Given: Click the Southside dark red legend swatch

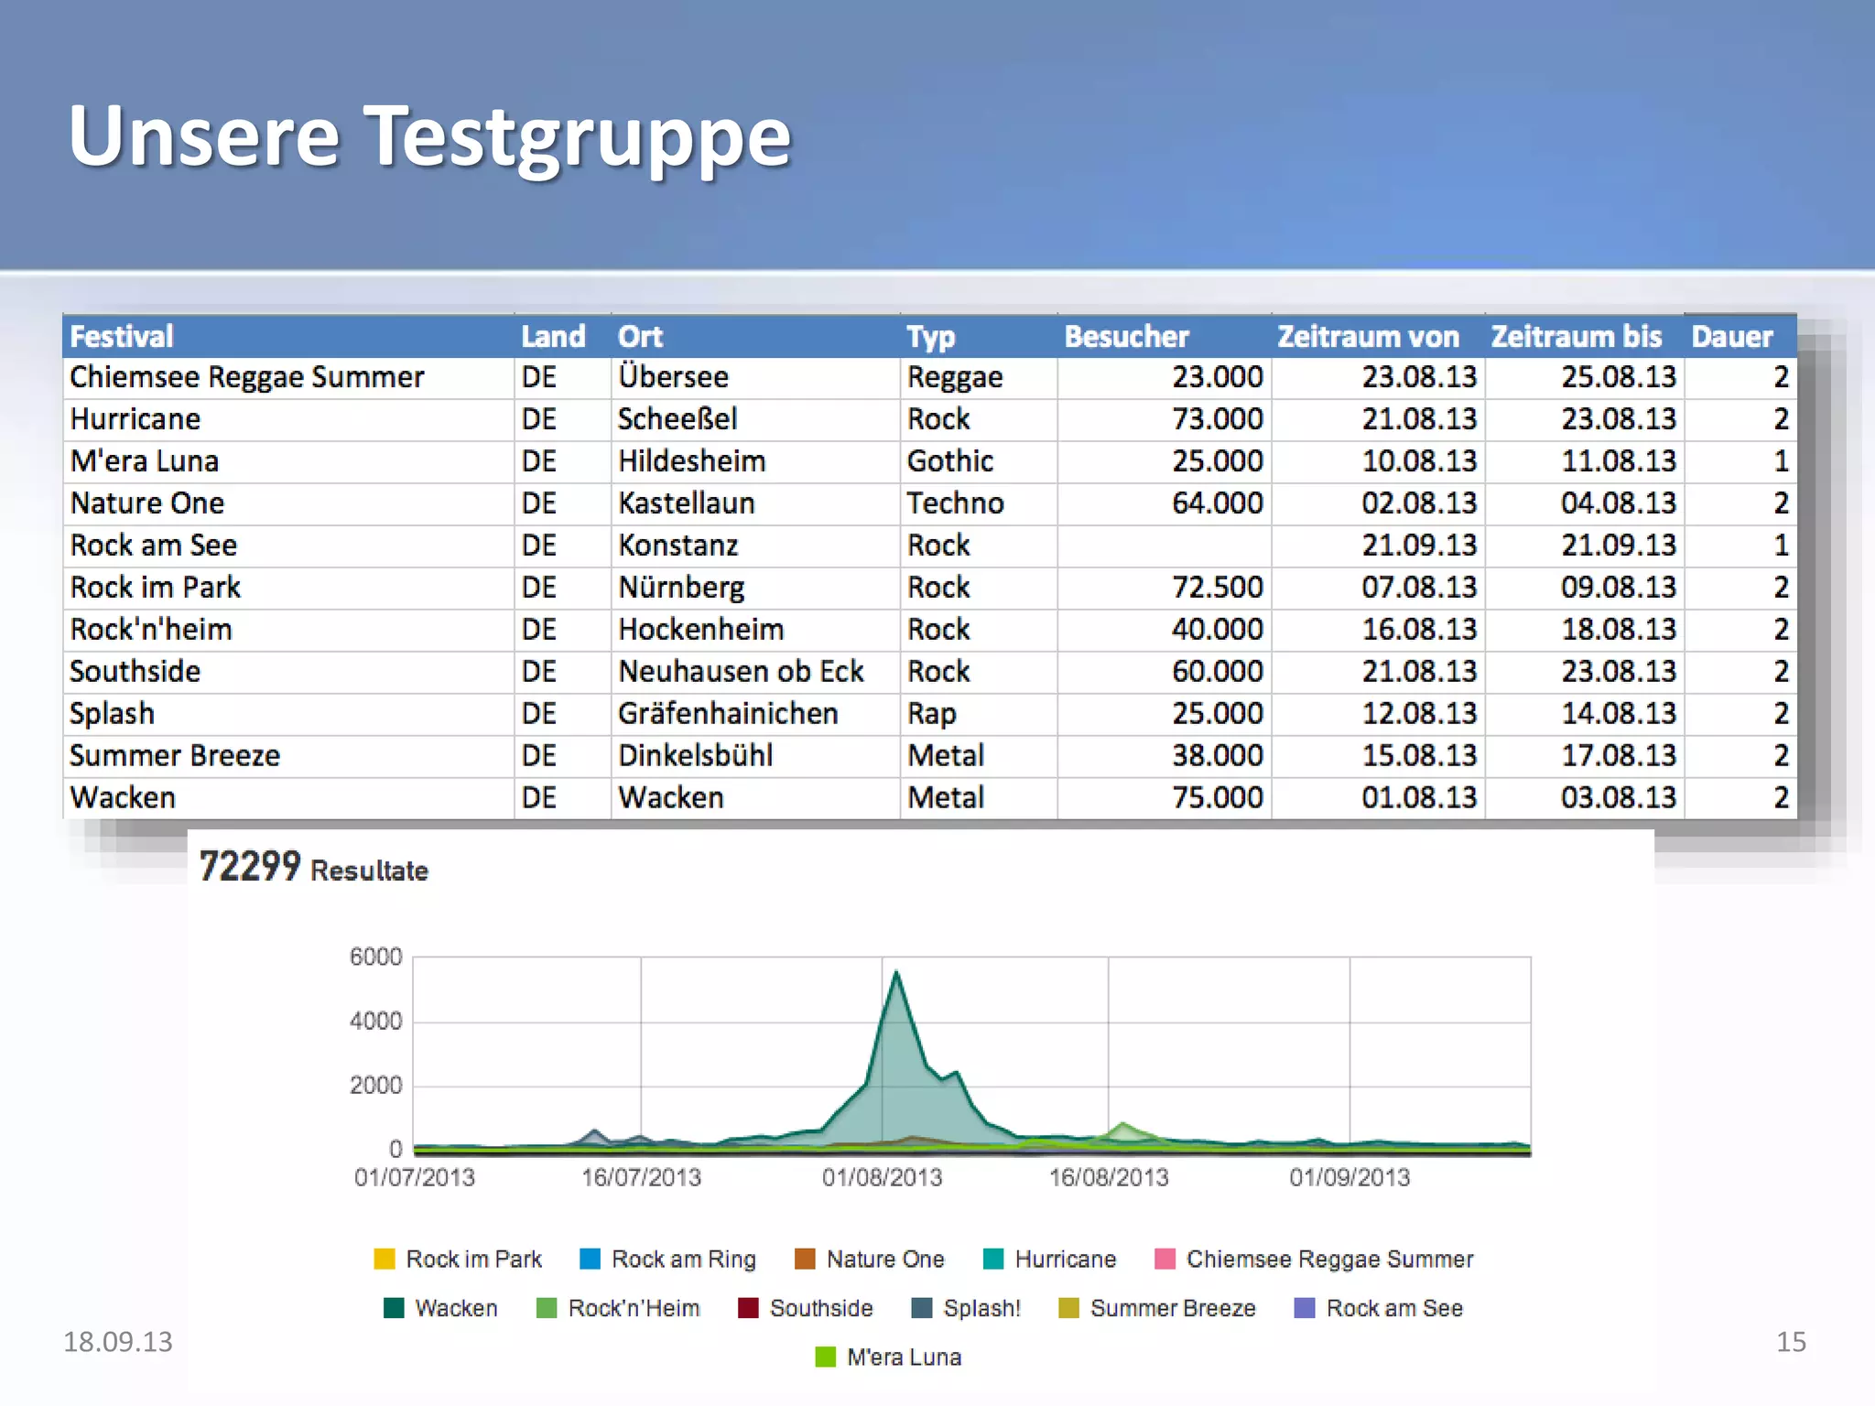Looking at the screenshot, I should [x=748, y=1308].
